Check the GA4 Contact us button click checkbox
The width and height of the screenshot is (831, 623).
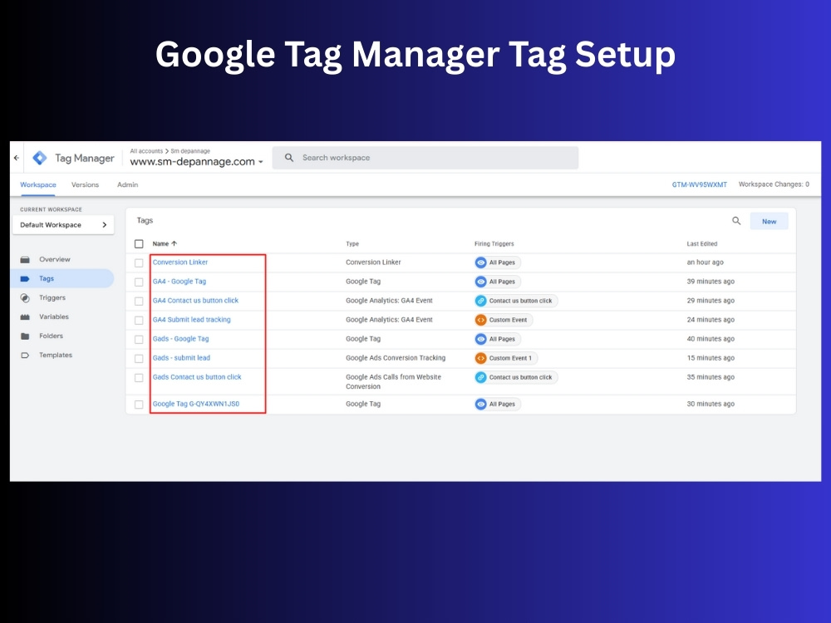pos(139,301)
